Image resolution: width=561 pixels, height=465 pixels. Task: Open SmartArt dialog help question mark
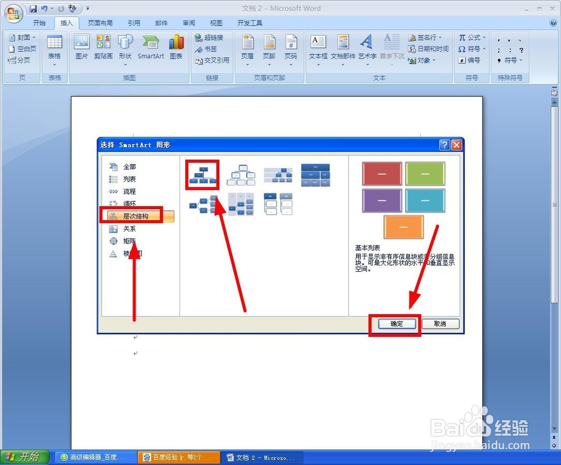point(444,145)
